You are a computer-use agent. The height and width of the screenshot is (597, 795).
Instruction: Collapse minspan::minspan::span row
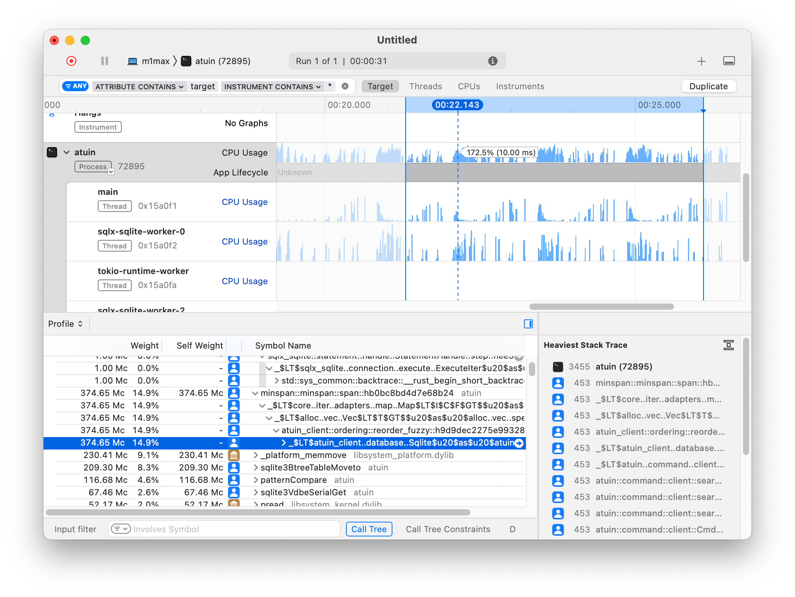coord(255,393)
